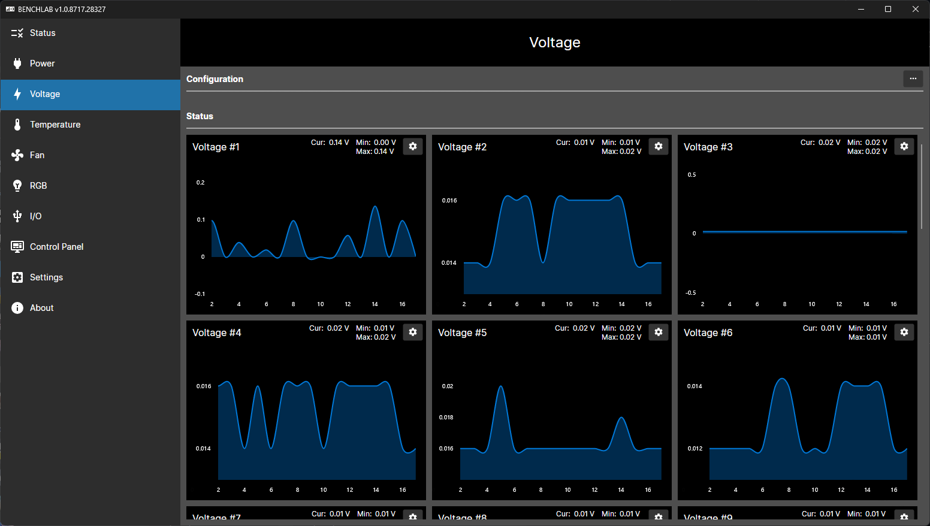
Task: Maximize the BENCHLAB window
Action: point(888,9)
